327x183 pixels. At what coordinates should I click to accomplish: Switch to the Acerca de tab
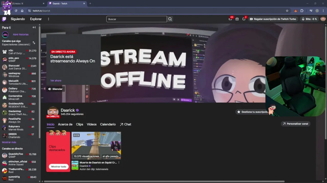point(65,124)
